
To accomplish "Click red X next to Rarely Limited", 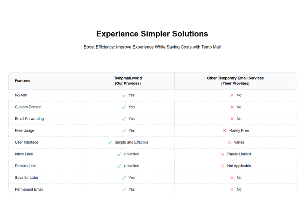I will coord(222,154).
